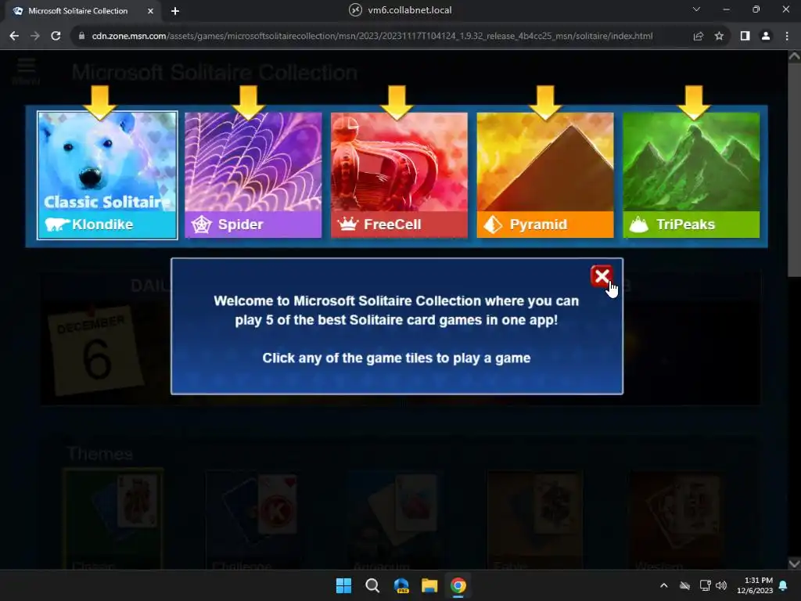
Task: Open the network display tray icon
Action: [x=706, y=585]
